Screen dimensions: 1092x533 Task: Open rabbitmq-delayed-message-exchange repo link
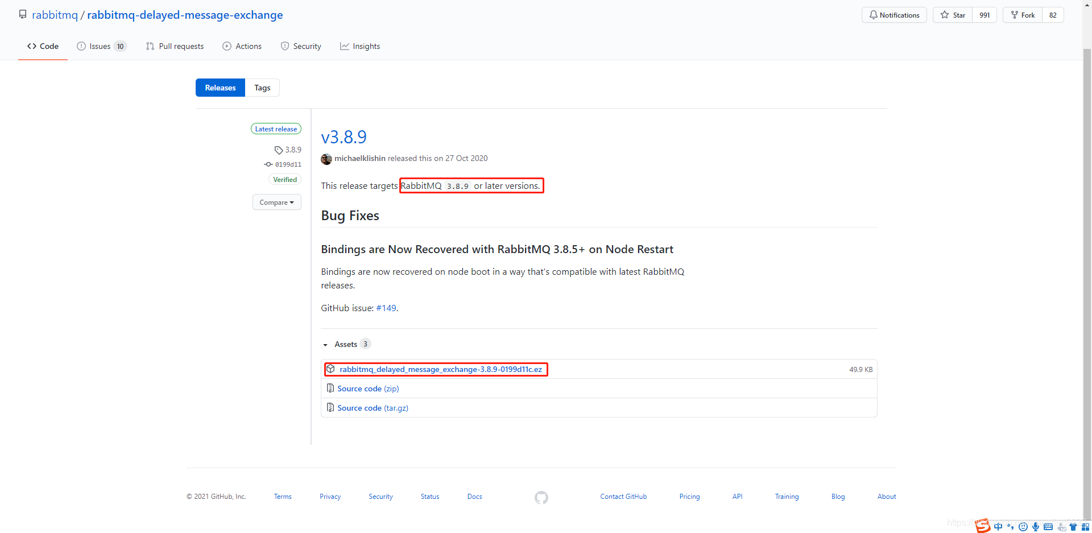[x=185, y=15]
